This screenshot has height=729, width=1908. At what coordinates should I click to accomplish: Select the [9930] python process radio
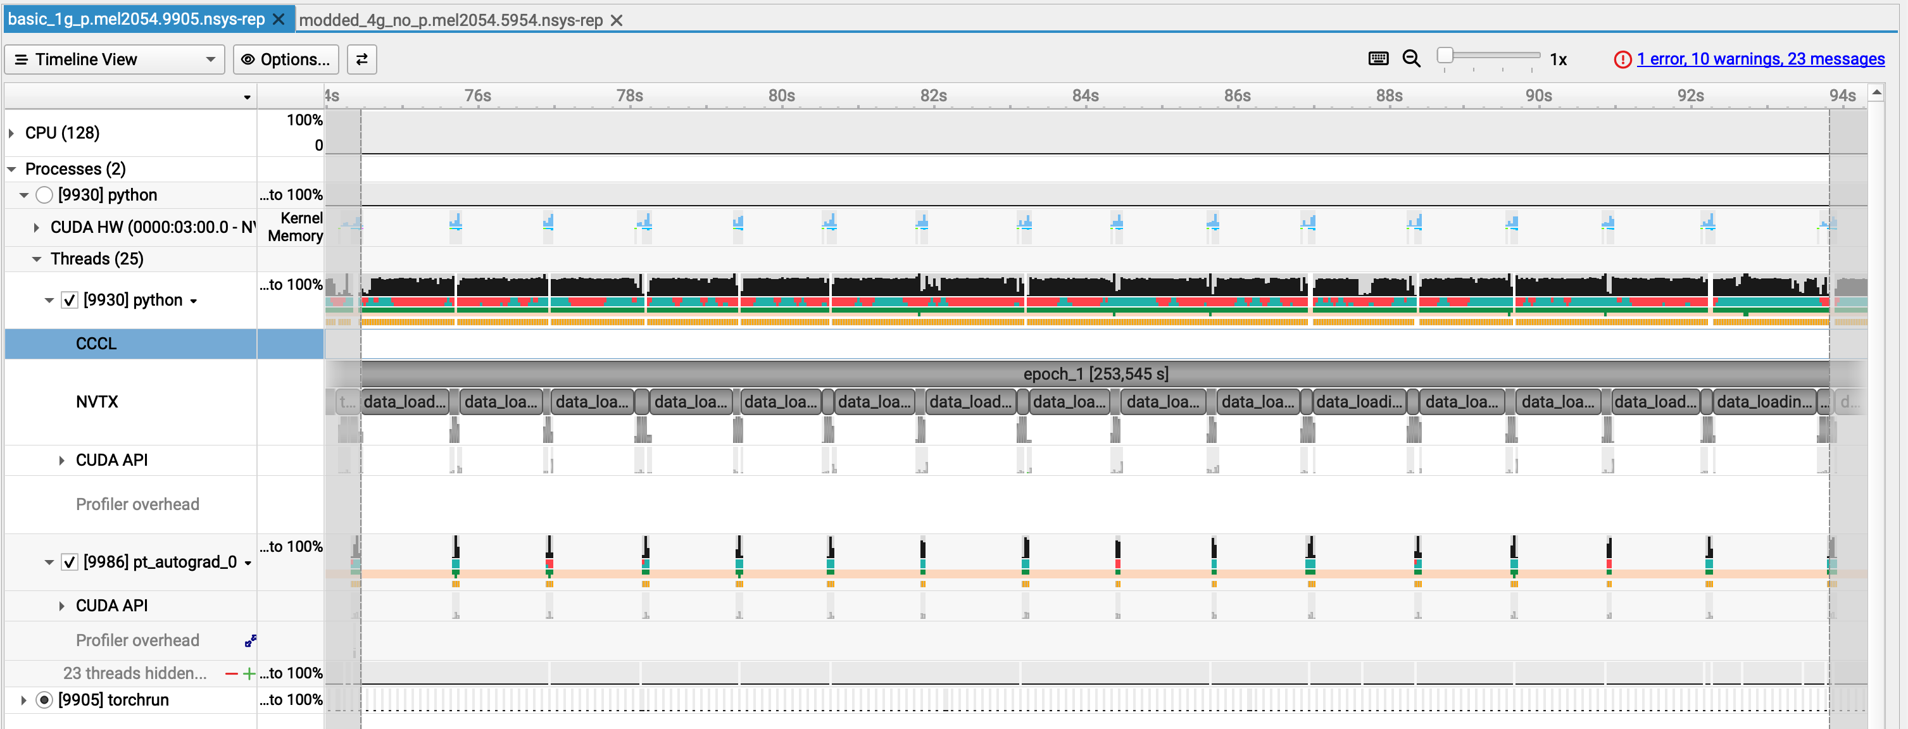[44, 195]
